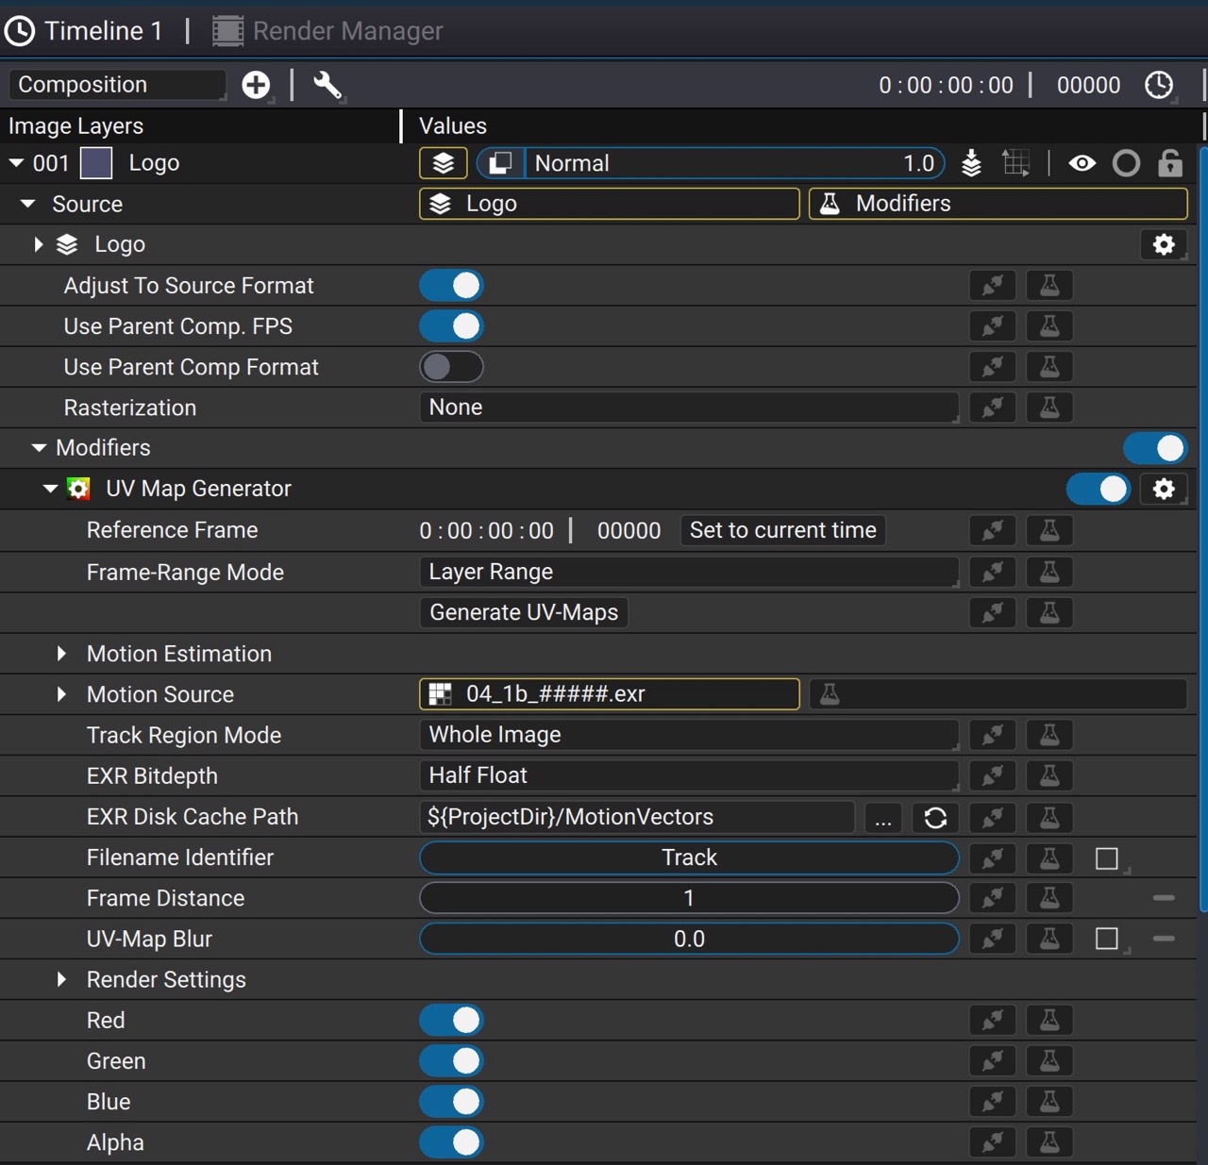Viewport: 1208px width, 1165px height.
Task: Toggle the Red channel switch
Action: pyautogui.click(x=451, y=1020)
